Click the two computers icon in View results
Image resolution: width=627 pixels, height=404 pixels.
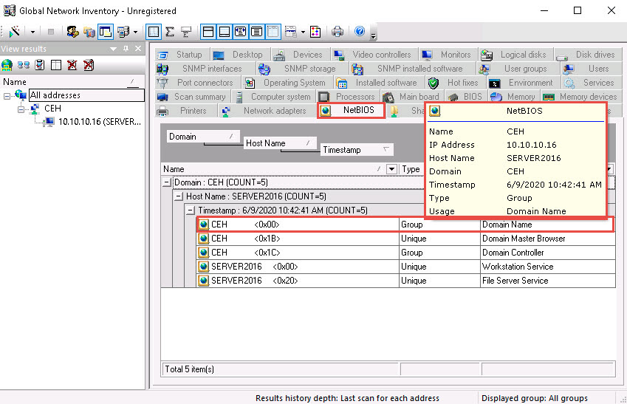(23, 65)
